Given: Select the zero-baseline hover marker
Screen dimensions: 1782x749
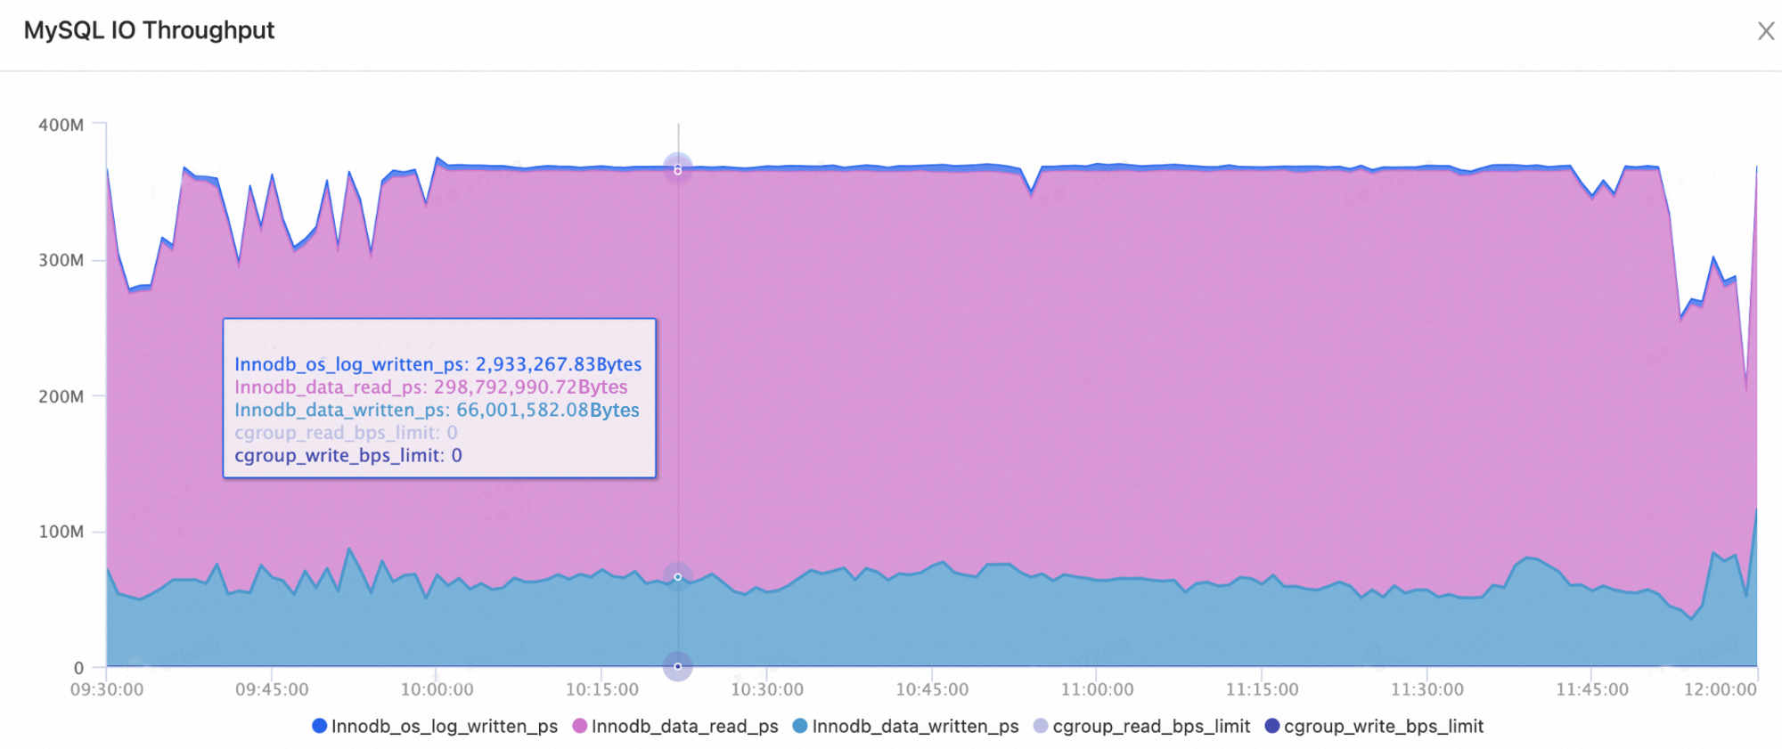Looking at the screenshot, I should [678, 666].
